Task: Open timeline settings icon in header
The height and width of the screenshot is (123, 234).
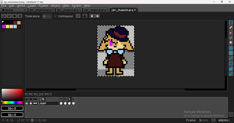Action: [39, 99]
